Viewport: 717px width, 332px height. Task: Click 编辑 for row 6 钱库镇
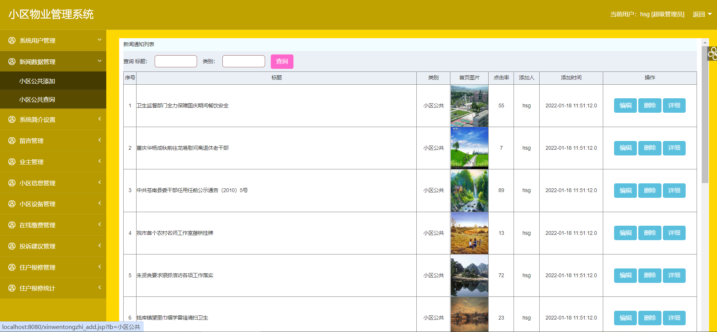(x=625, y=318)
